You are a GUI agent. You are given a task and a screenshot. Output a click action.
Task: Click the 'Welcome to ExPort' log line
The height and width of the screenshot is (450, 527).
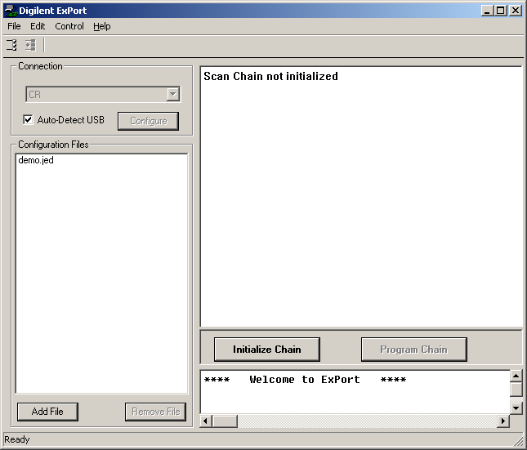click(x=305, y=380)
